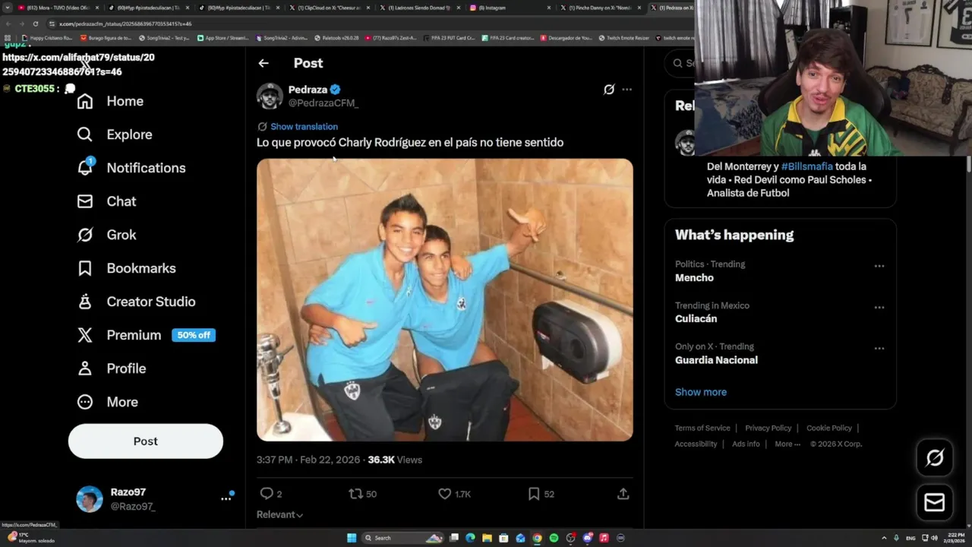Bookmark the Pedraza post
972x547 pixels.
pyautogui.click(x=534, y=494)
